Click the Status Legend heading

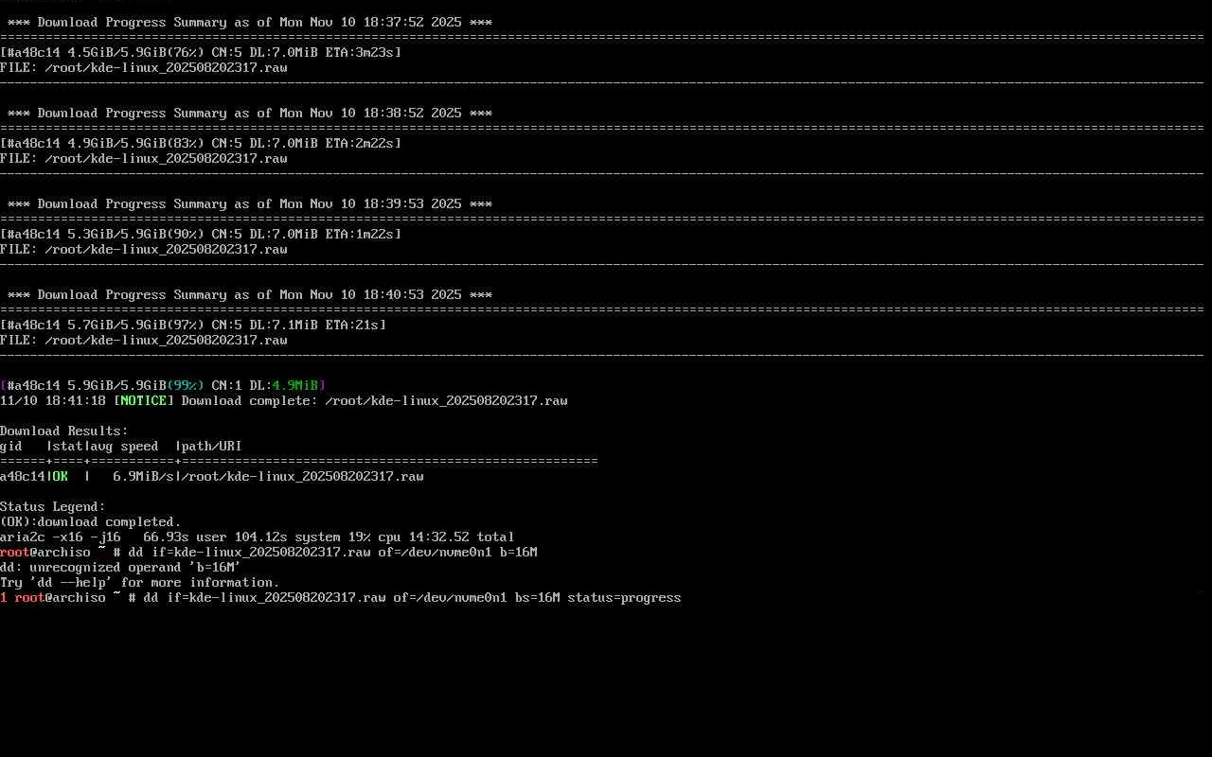(x=52, y=507)
